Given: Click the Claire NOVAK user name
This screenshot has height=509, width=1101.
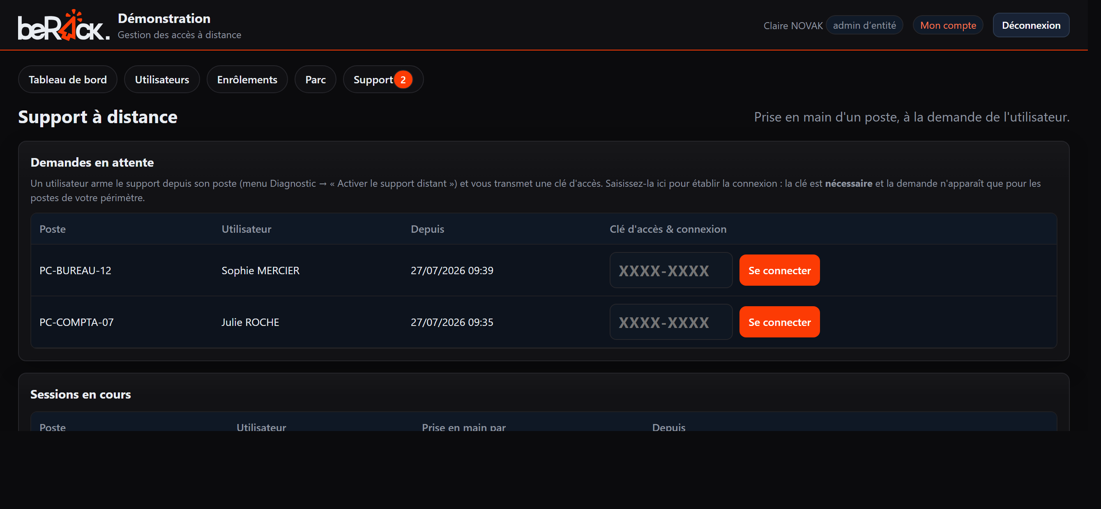Looking at the screenshot, I should pos(793,25).
